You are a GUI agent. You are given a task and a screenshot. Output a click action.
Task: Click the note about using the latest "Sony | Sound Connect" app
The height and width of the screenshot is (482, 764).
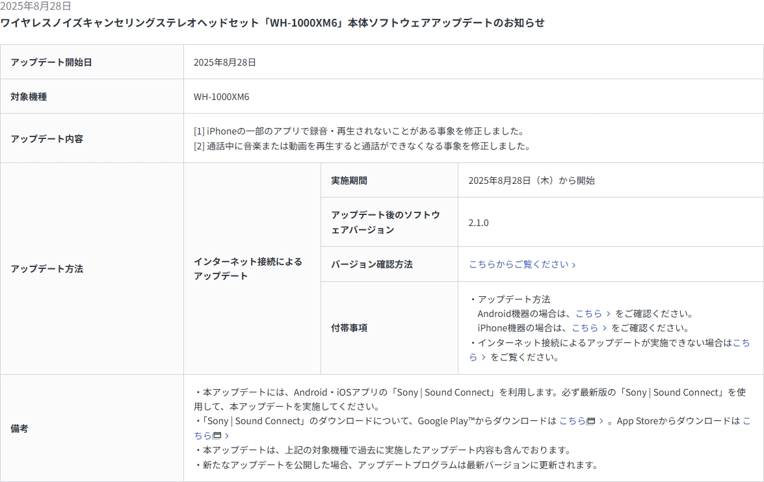(x=469, y=400)
